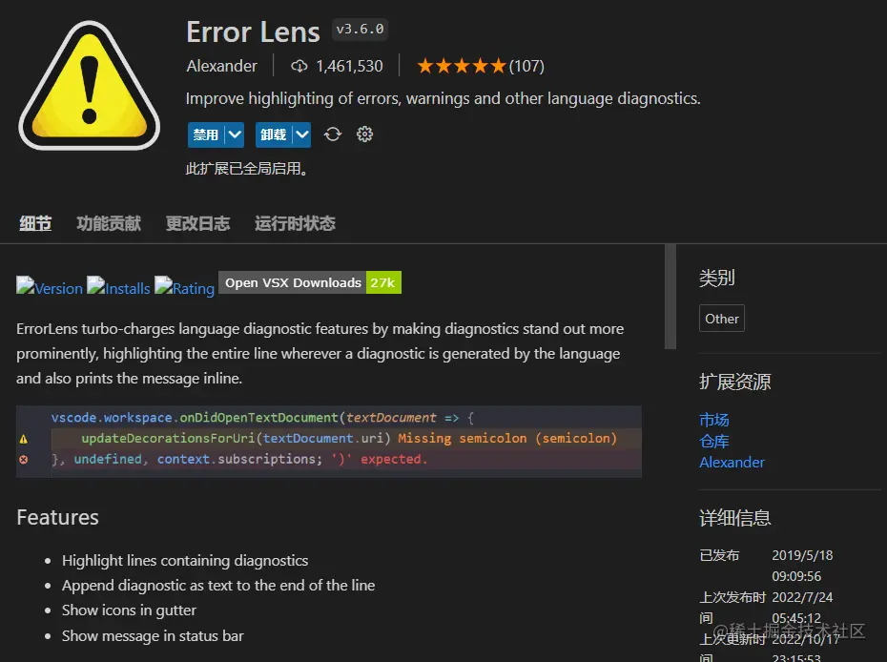887x662 pixels.
Task: Expand the 卸载 dropdown arrow
Action: pyautogui.click(x=302, y=134)
